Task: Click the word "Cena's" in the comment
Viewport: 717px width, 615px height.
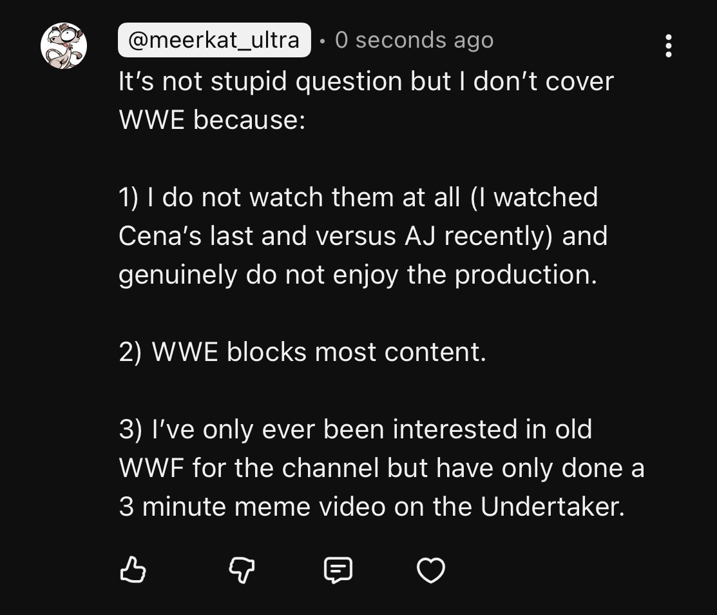Action: [160, 236]
